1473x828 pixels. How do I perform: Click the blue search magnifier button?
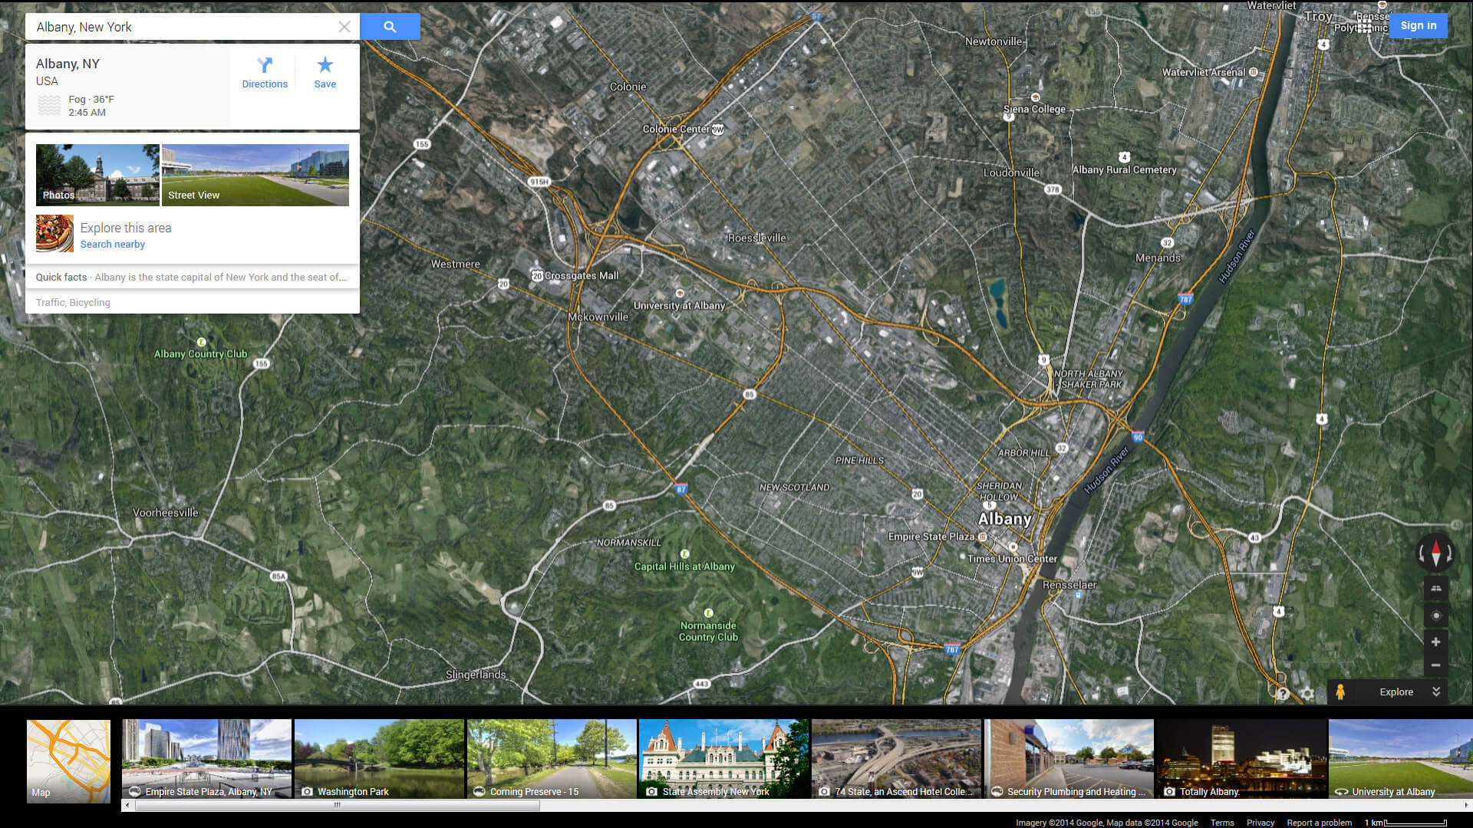pos(390,27)
